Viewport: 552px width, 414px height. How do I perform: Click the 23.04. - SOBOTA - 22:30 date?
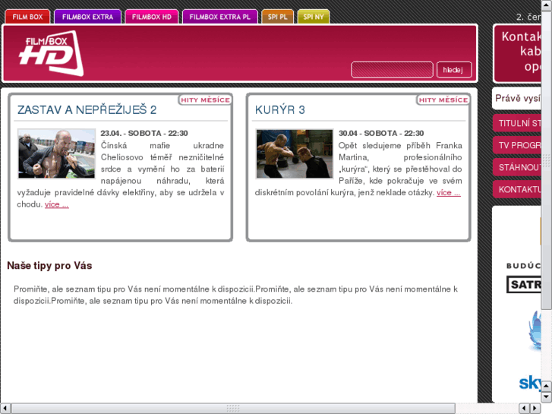click(x=144, y=134)
